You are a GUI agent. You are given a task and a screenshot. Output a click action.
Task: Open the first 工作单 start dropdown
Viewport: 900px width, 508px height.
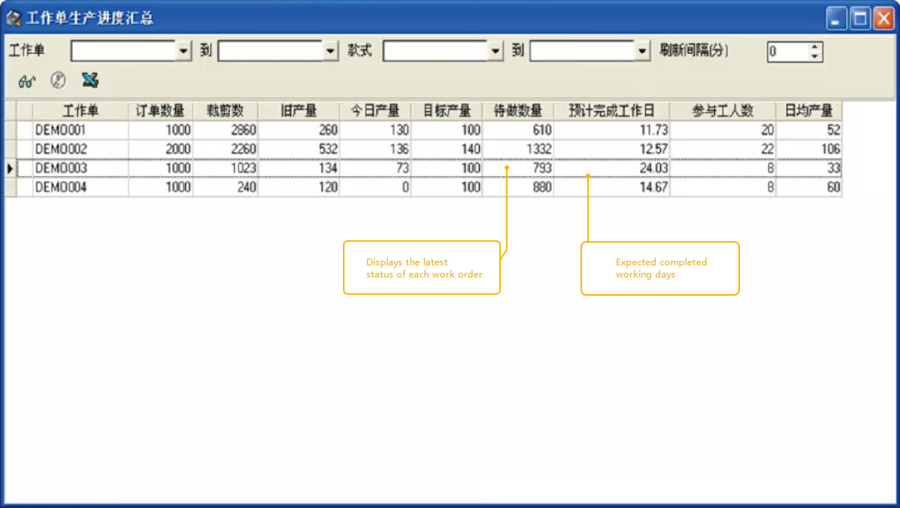pos(184,52)
